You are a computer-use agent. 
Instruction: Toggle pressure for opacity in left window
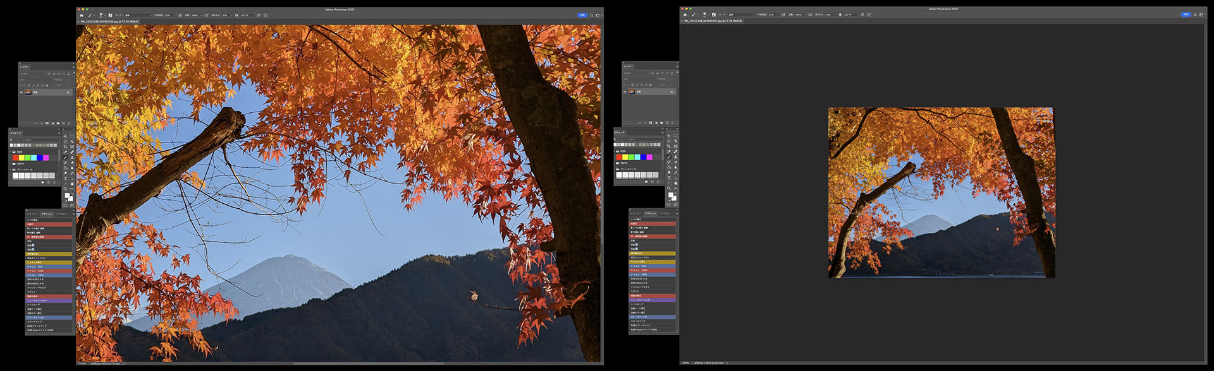(180, 15)
